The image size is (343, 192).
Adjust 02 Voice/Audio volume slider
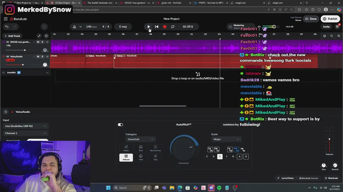[23, 65]
